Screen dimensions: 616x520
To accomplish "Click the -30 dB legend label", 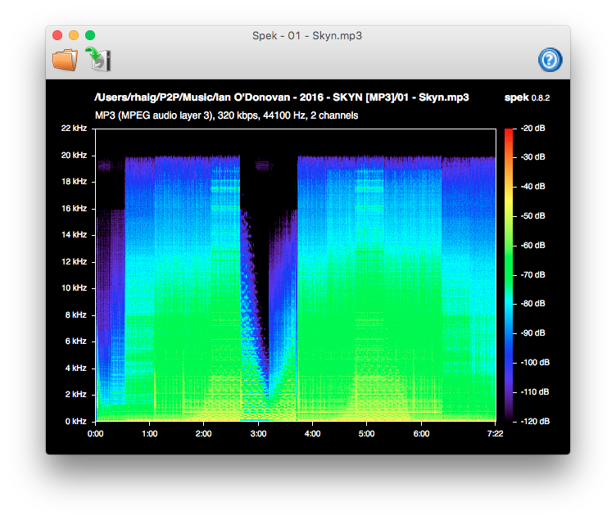I will (x=532, y=156).
